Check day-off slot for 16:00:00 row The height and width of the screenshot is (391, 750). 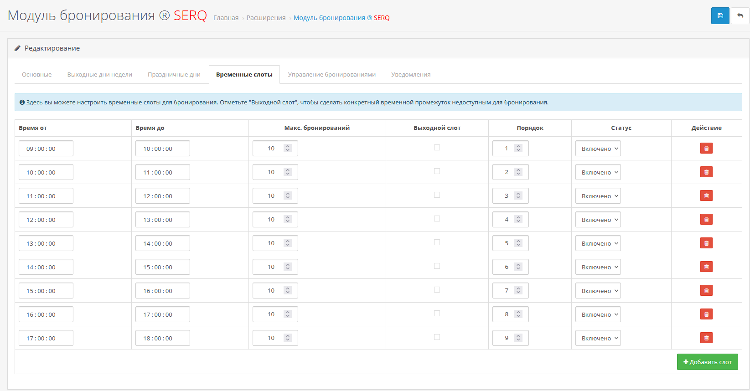point(437,314)
